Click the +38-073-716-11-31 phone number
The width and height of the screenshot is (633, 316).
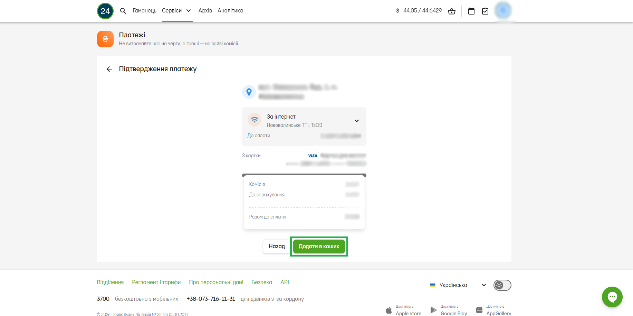point(211,299)
